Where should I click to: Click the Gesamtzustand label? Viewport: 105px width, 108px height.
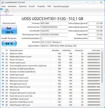(9, 23)
